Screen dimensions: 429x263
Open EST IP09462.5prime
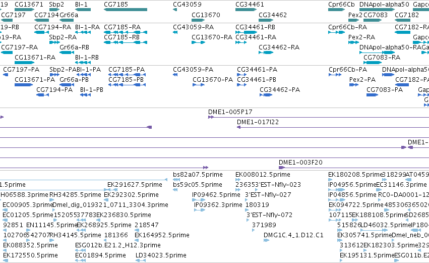(199, 200)
